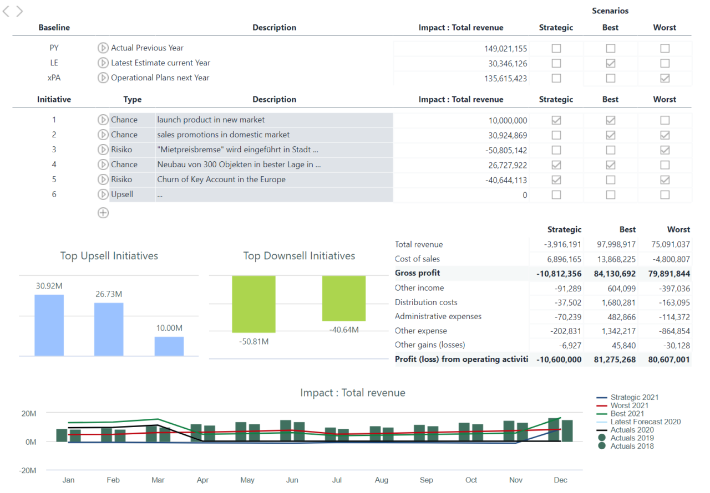Screen dimensions: 710x493
Task: Toggle Actuals 2019 legend entry
Action: click(625, 438)
